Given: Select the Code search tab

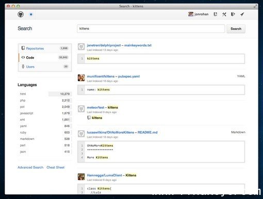Looking at the screenshot, I should (45, 58).
